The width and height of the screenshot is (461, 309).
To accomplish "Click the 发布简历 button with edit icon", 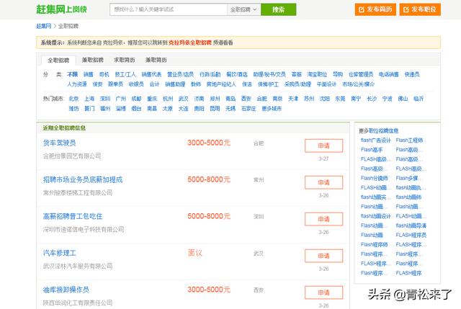I will (x=375, y=10).
